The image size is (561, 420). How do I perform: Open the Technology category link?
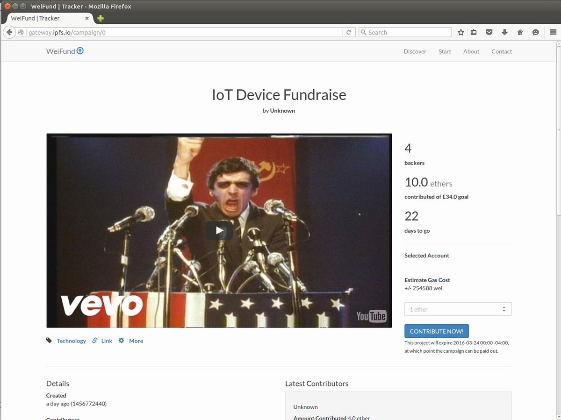71,341
